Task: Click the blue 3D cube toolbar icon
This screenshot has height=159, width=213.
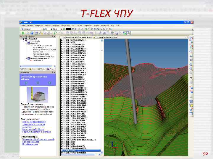Action: click(32, 33)
